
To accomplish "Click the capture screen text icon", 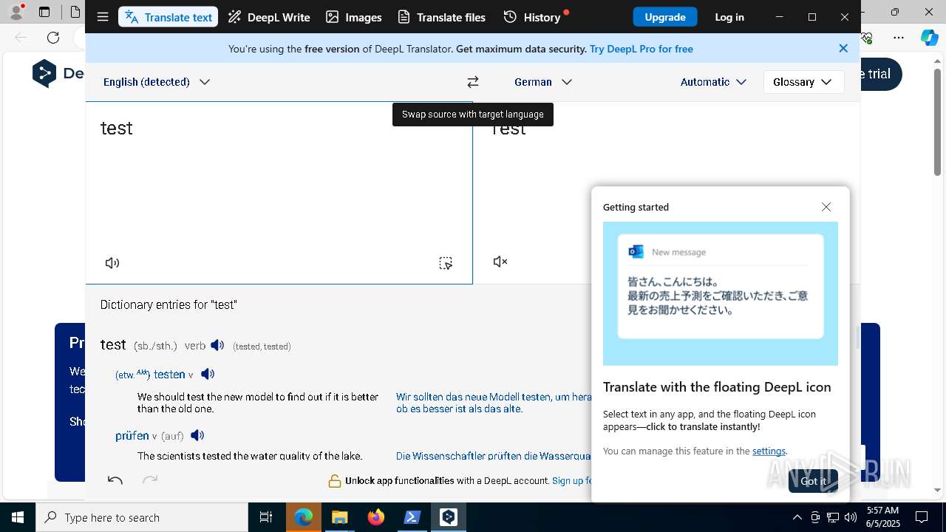I will point(446,263).
